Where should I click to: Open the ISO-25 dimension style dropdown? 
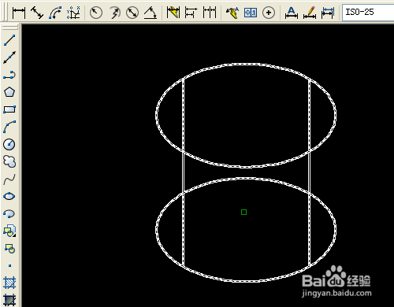coord(368,12)
